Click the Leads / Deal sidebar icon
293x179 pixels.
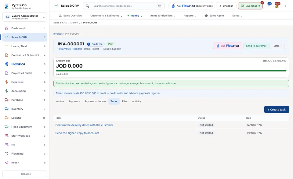click(x=6, y=46)
